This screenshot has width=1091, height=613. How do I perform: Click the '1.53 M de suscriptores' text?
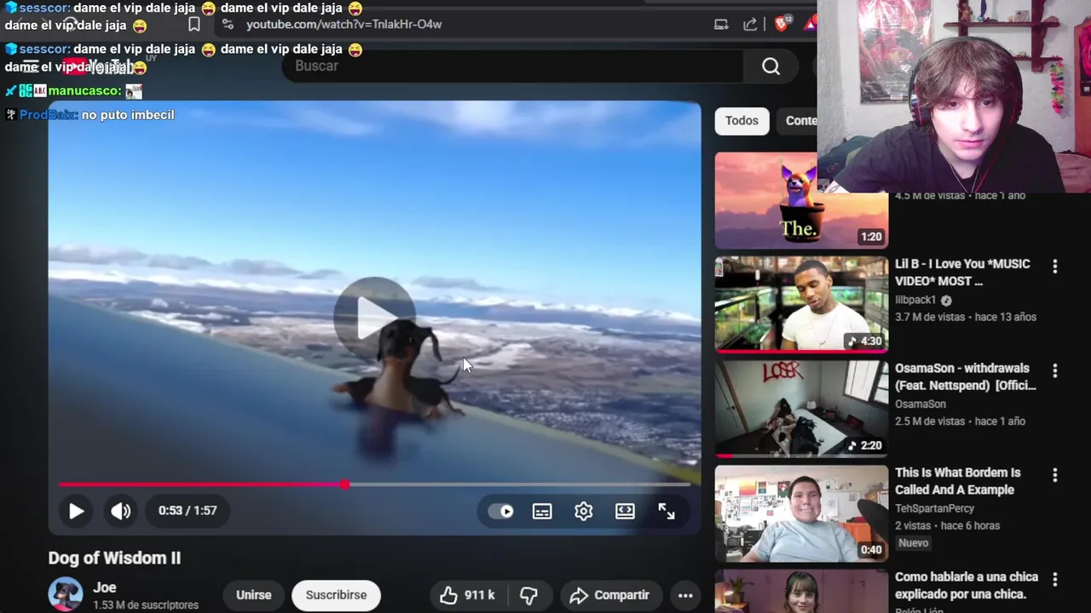(x=146, y=605)
